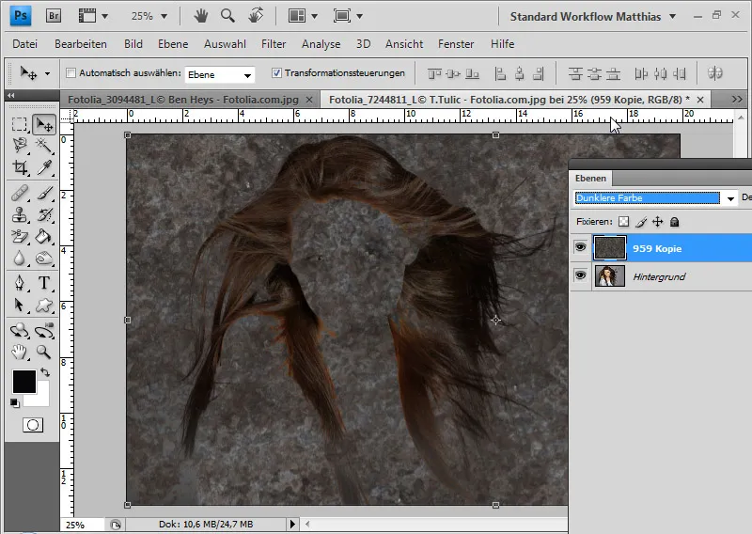The image size is (752, 534).
Task: Select the 3D Orbit camera tool
Action: (44, 331)
